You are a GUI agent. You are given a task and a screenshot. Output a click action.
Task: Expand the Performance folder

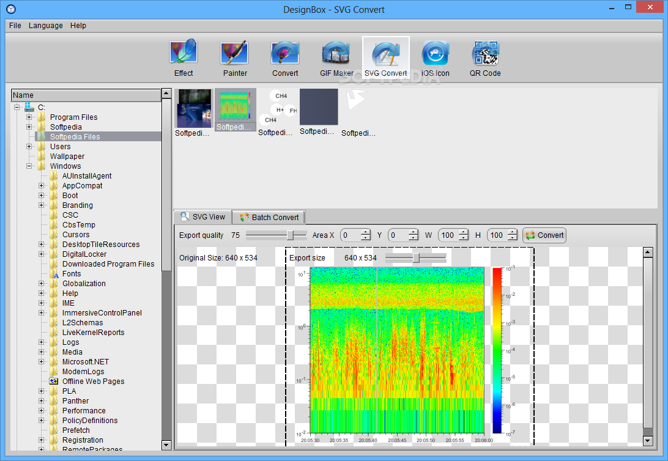(42, 411)
